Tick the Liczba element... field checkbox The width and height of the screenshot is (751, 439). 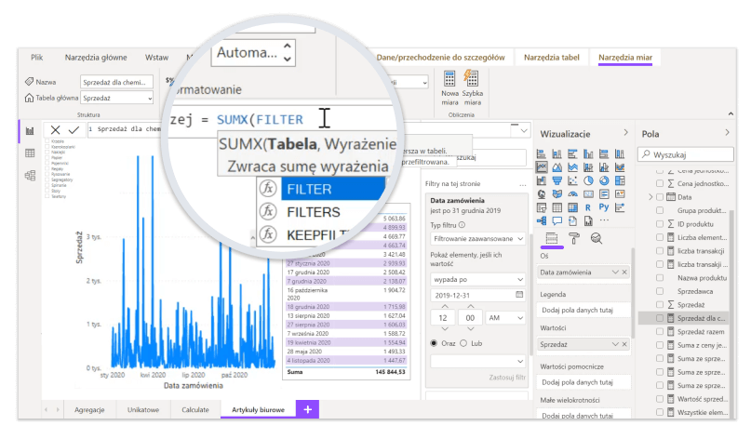tap(660, 237)
